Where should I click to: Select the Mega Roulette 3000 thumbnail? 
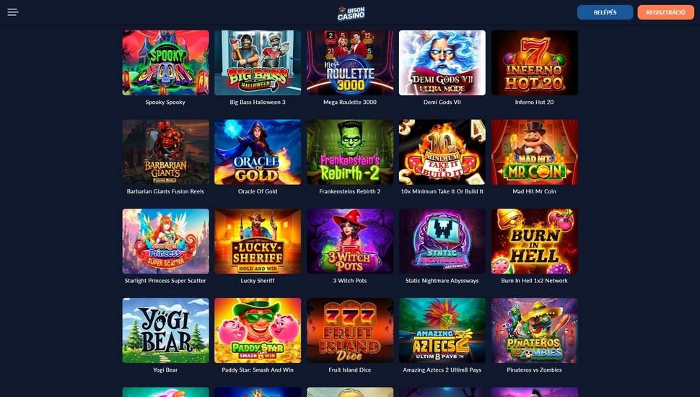tap(350, 63)
